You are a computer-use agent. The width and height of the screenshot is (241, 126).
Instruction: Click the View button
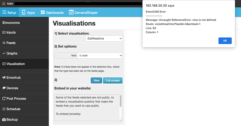(x=96, y=81)
